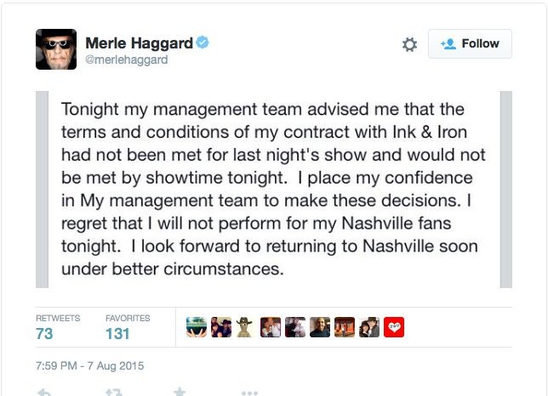Open the more options ellipsis
The image size is (548, 396).
click(248, 393)
